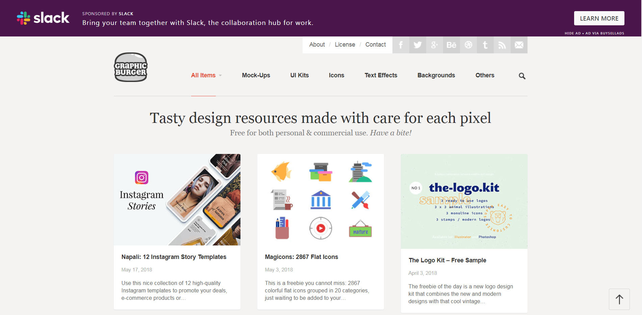This screenshot has width=642, height=315.
Task: Go to the Mock-Ups category
Action: pyautogui.click(x=256, y=75)
